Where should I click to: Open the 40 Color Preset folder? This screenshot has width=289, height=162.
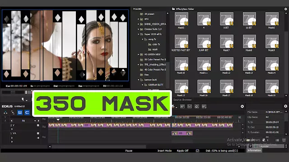tap(153, 70)
